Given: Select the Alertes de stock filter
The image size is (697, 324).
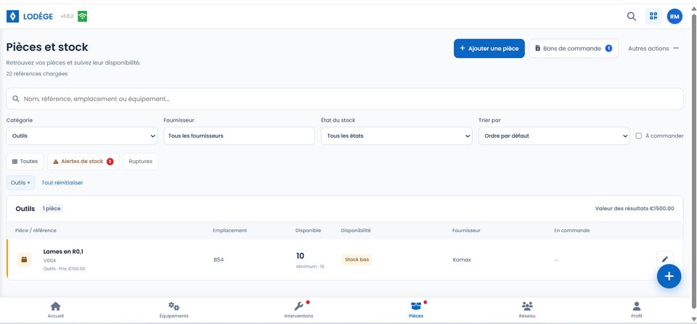Looking at the screenshot, I should [x=83, y=162].
